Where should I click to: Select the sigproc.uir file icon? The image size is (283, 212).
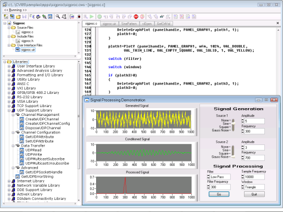tap(18, 50)
